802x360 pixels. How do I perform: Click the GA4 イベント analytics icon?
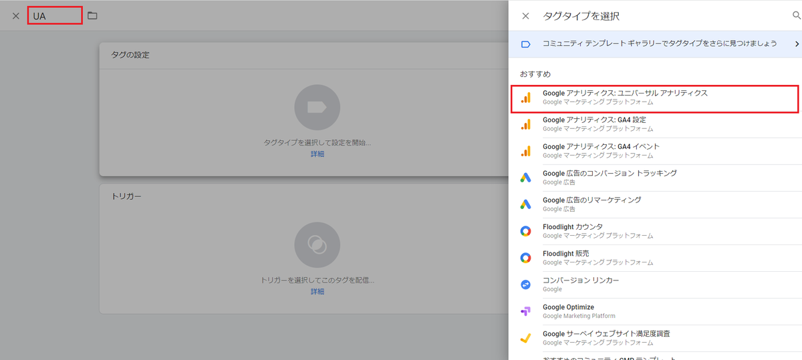(x=526, y=151)
